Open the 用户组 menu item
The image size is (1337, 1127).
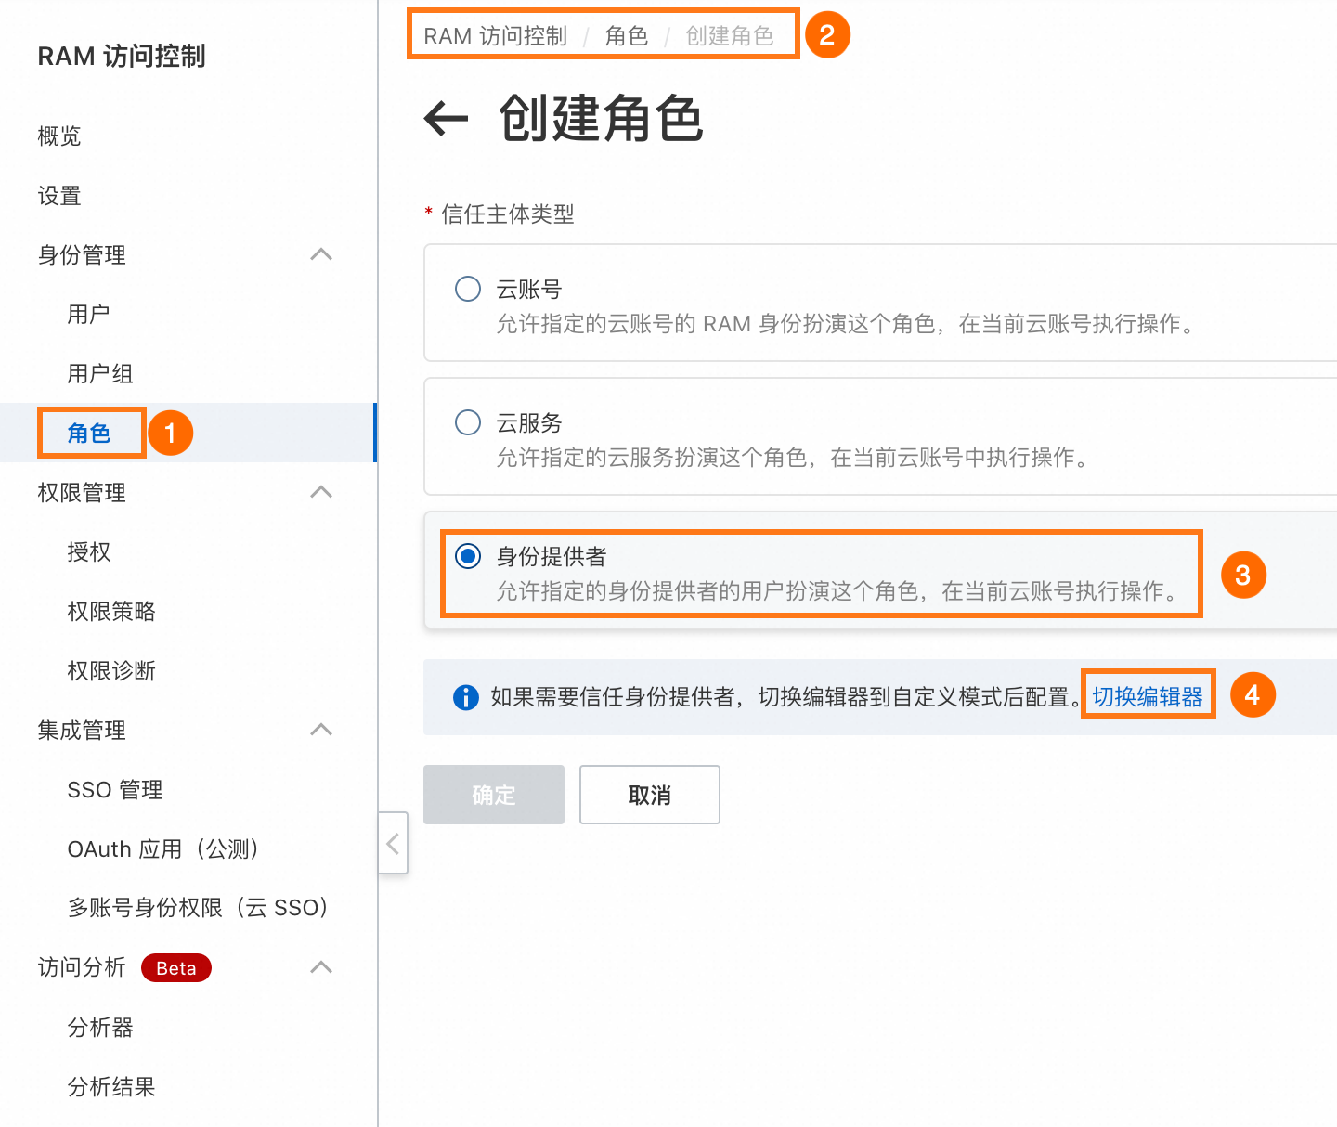coord(100,374)
